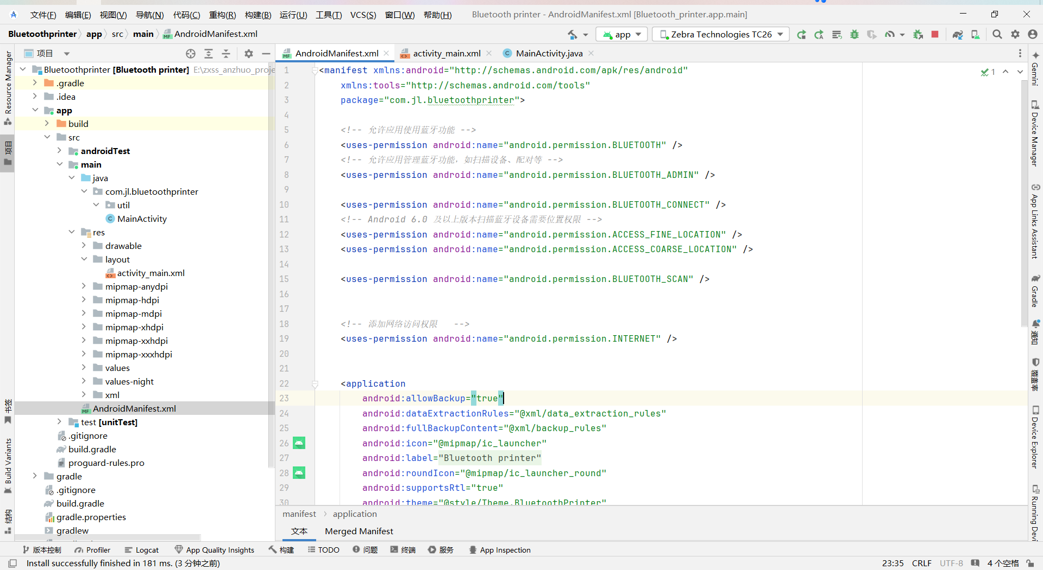Open the Gemini side panel
Image resolution: width=1043 pixels, height=570 pixels.
click(1035, 69)
